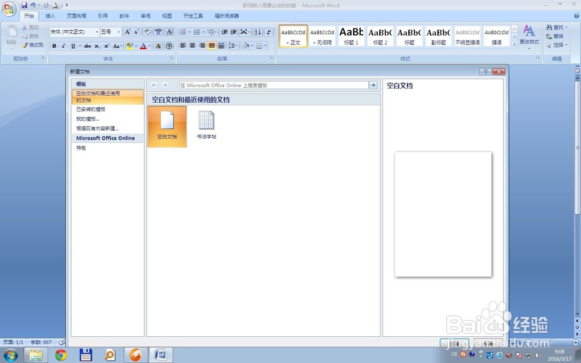
Task: Click the Enclosed Characters icon
Action: [x=169, y=46]
